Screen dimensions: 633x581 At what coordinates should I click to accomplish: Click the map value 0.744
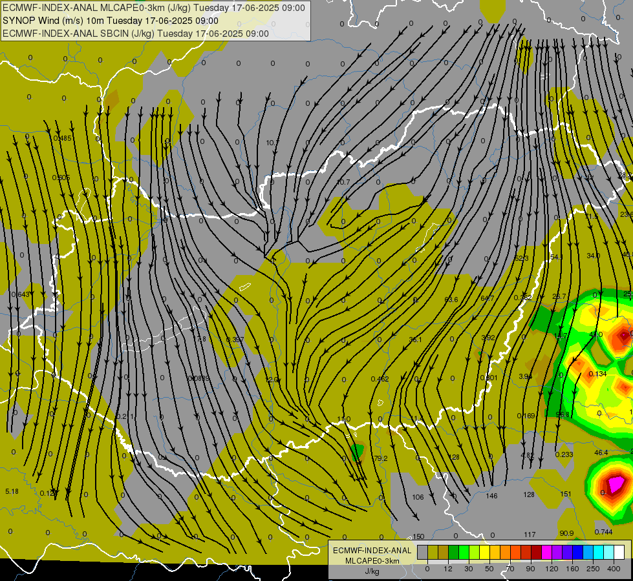pos(603,532)
